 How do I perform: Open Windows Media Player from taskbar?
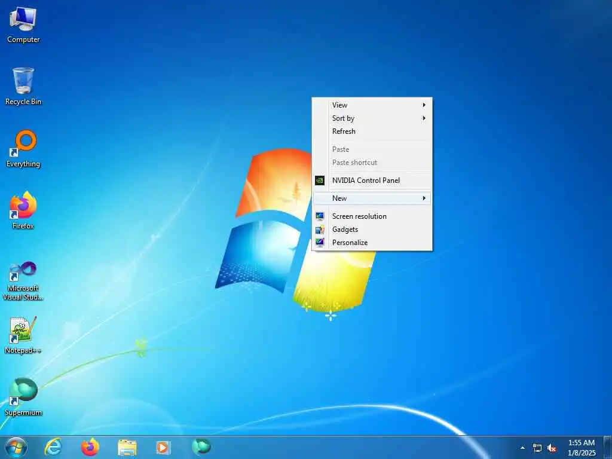[x=163, y=447]
